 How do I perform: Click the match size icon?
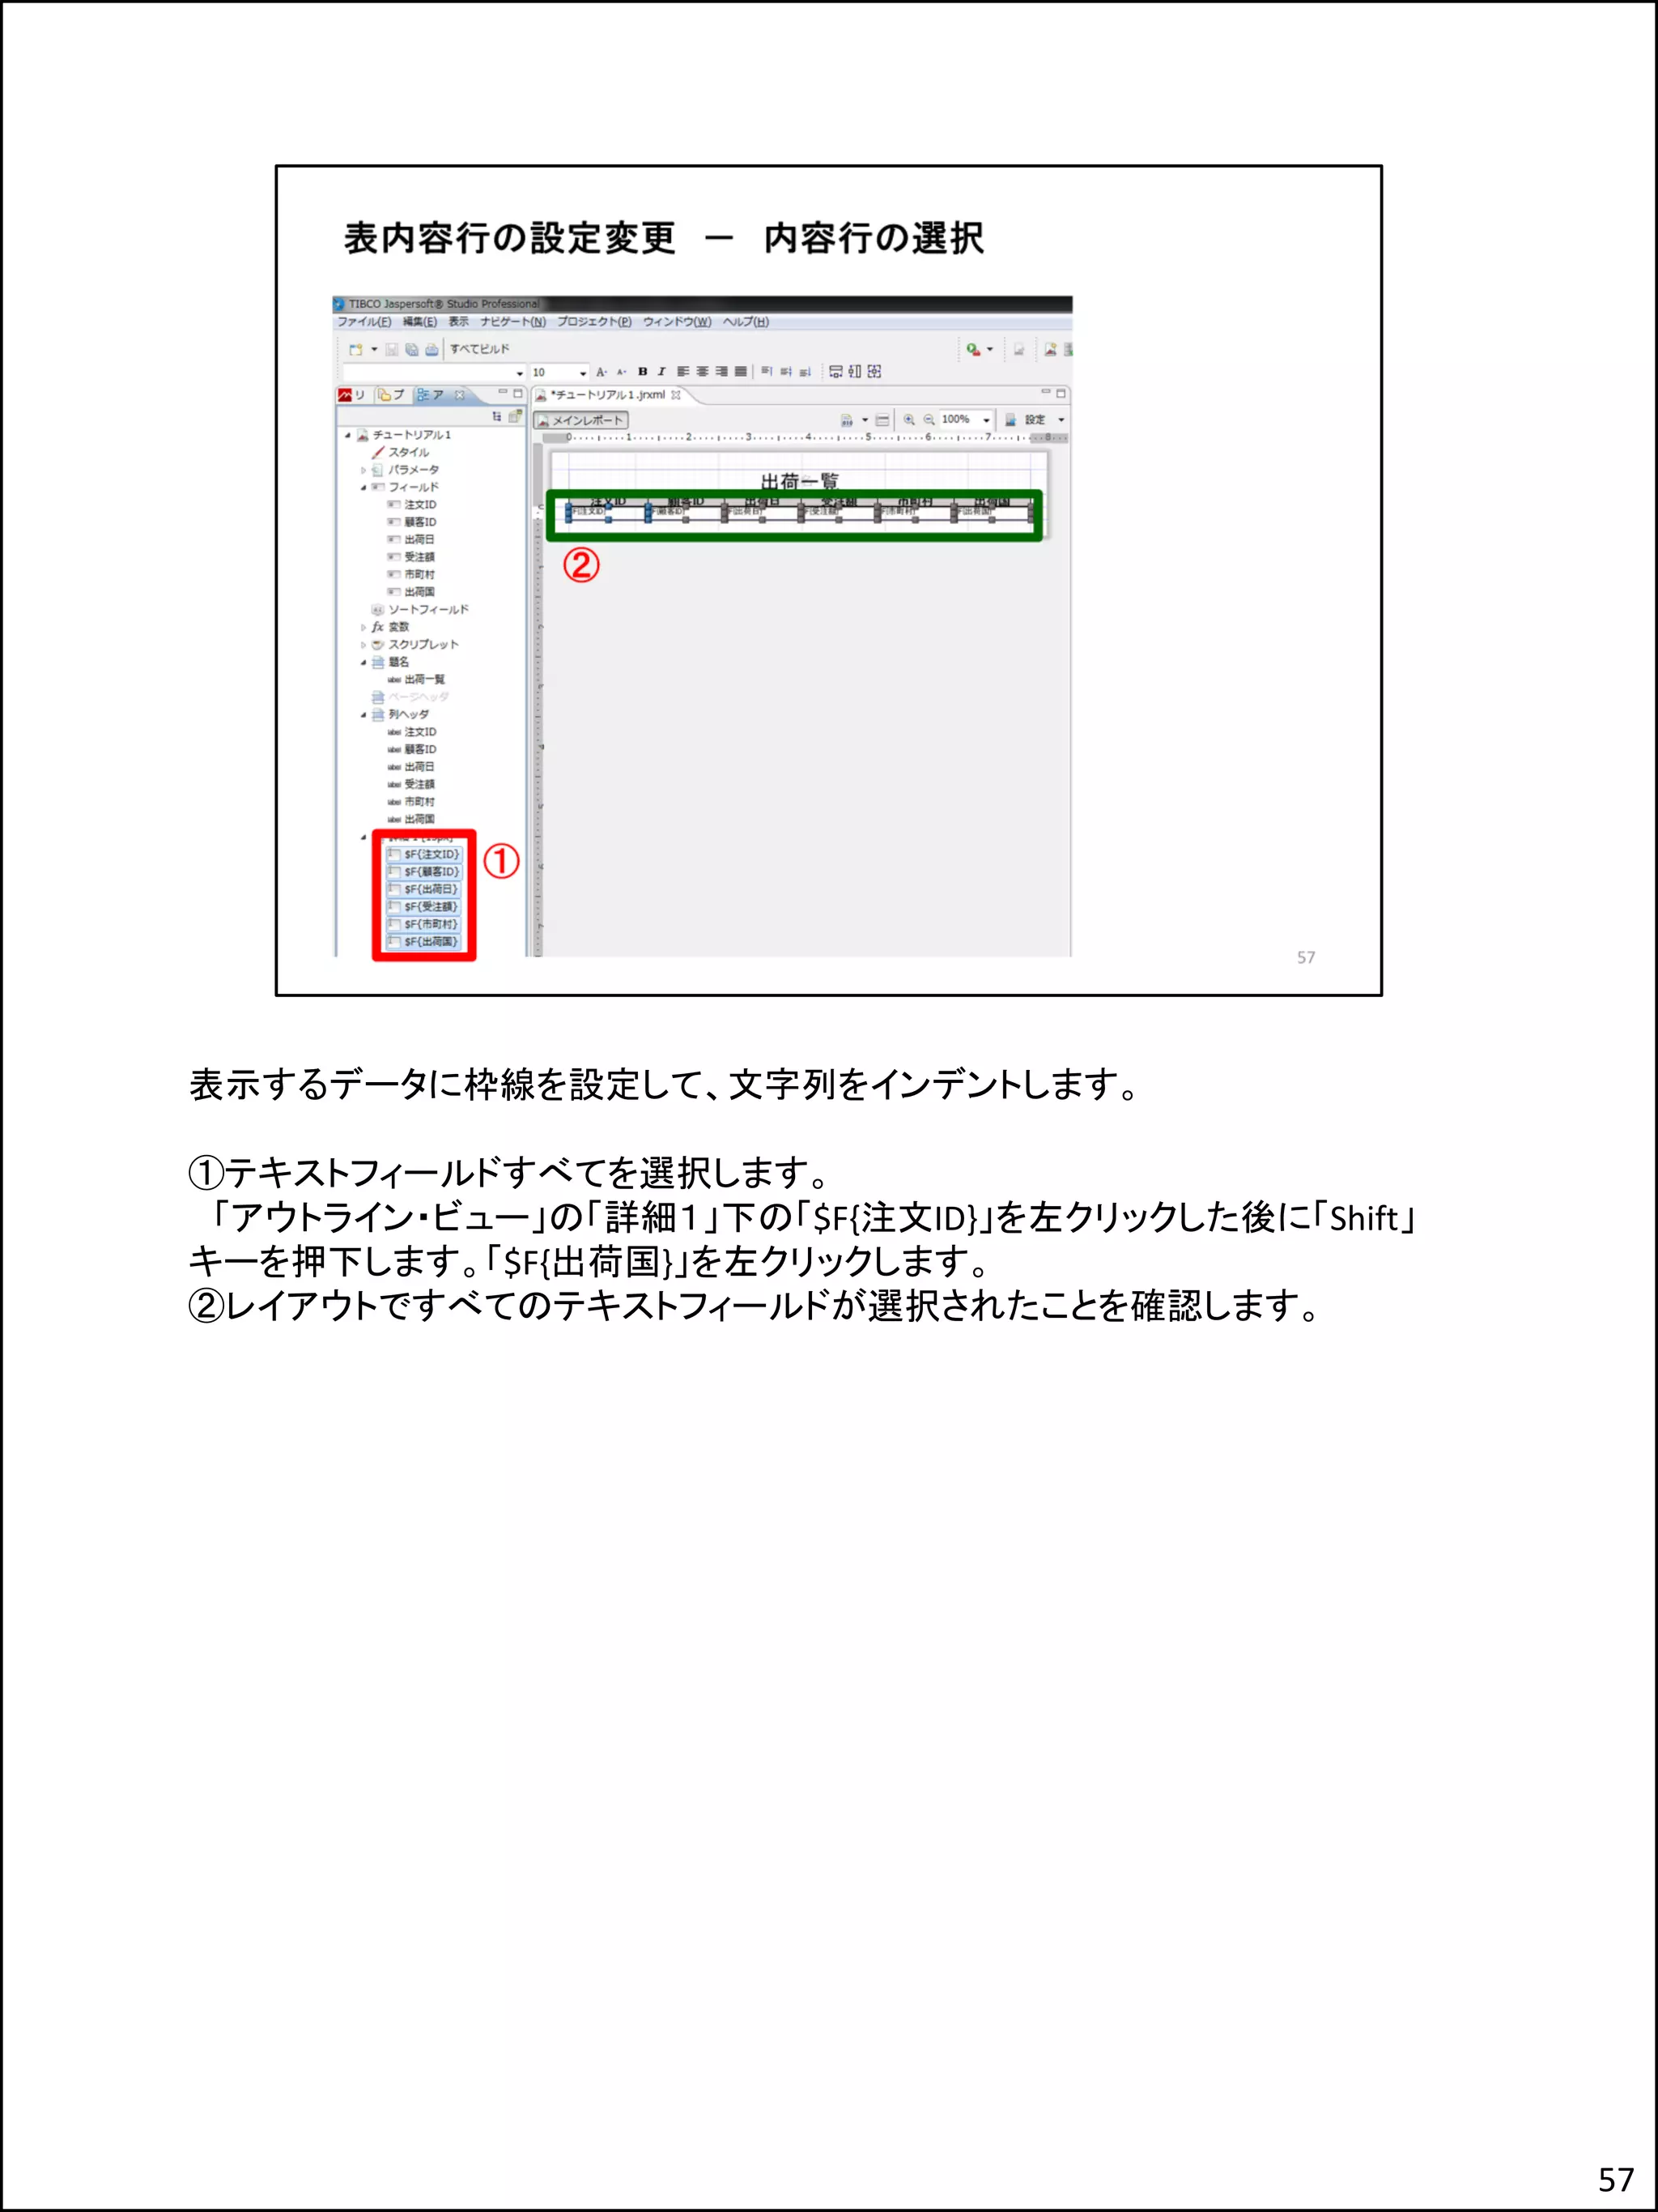(x=874, y=372)
